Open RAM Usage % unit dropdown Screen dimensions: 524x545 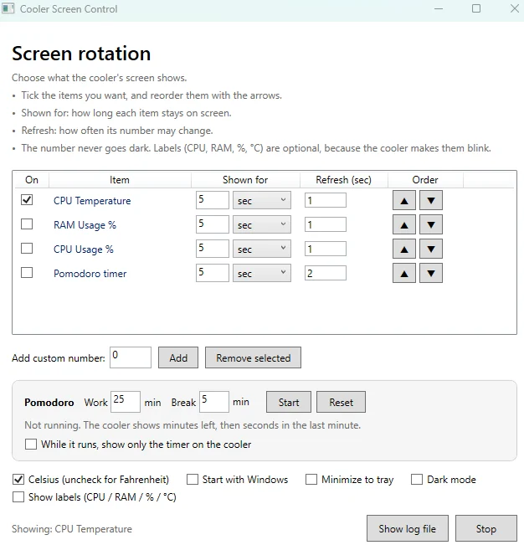tap(262, 225)
